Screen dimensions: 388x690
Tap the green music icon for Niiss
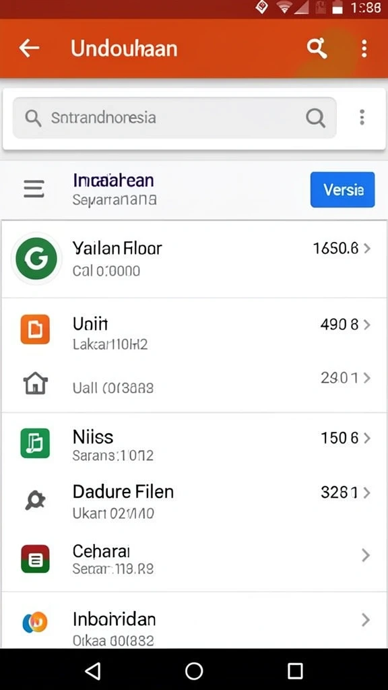pos(35,443)
